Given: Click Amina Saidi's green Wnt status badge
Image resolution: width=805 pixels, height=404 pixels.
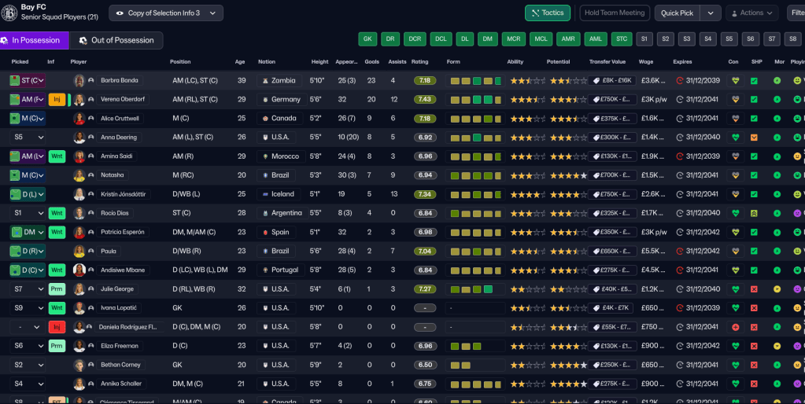Looking at the screenshot, I should 57,156.
